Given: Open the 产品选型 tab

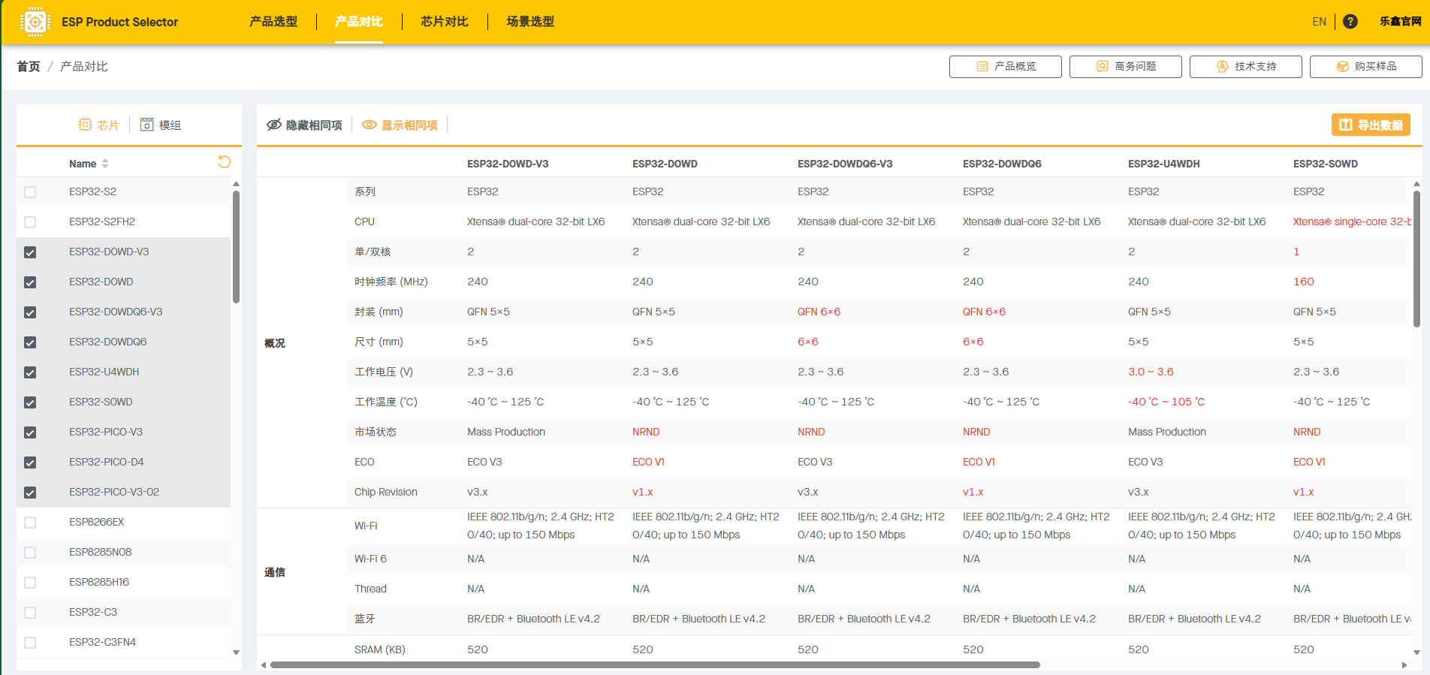Looking at the screenshot, I should [273, 22].
